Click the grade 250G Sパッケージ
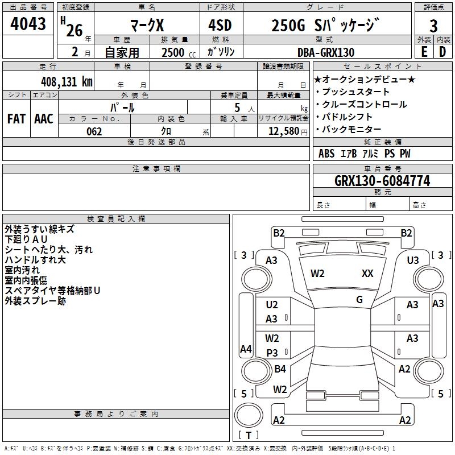 325,25
